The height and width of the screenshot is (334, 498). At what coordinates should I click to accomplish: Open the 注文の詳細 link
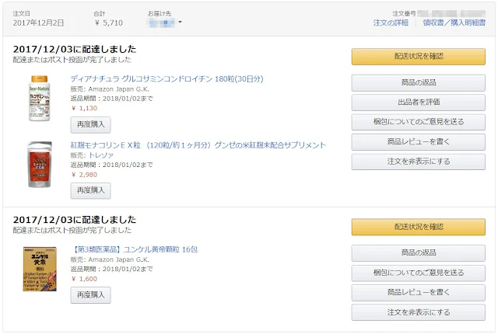(391, 23)
